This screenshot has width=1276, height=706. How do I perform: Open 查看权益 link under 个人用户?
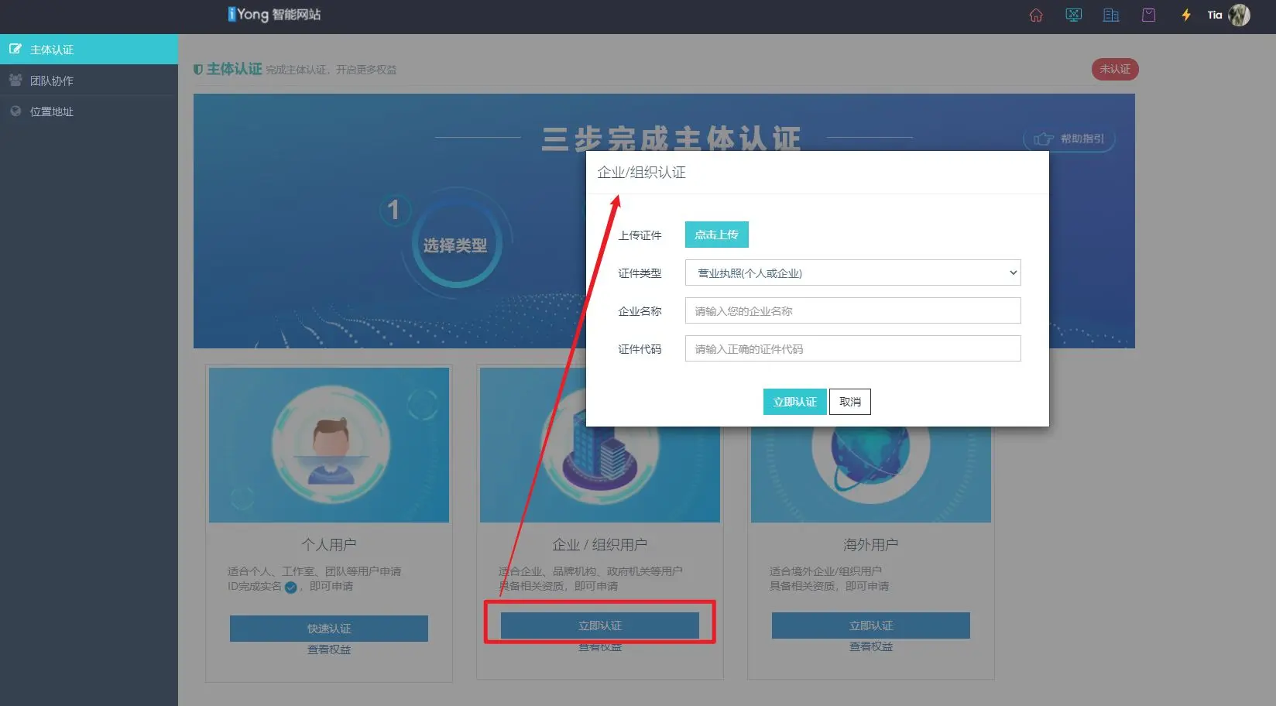[x=328, y=650]
